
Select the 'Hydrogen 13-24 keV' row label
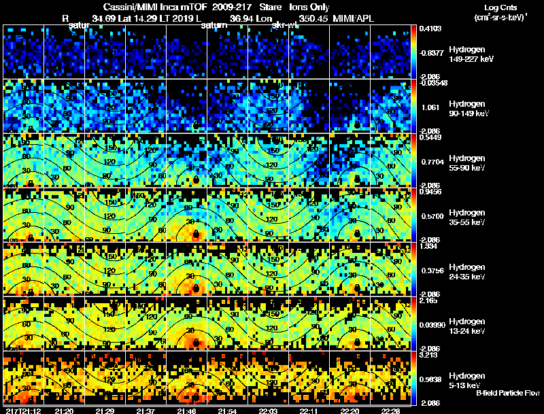click(x=467, y=326)
